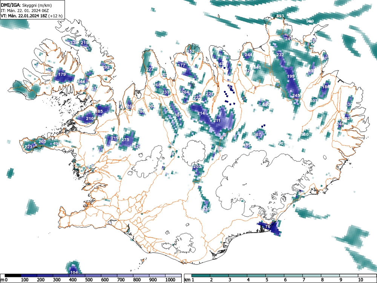Click the '203' visibility label

[x=197, y=166]
